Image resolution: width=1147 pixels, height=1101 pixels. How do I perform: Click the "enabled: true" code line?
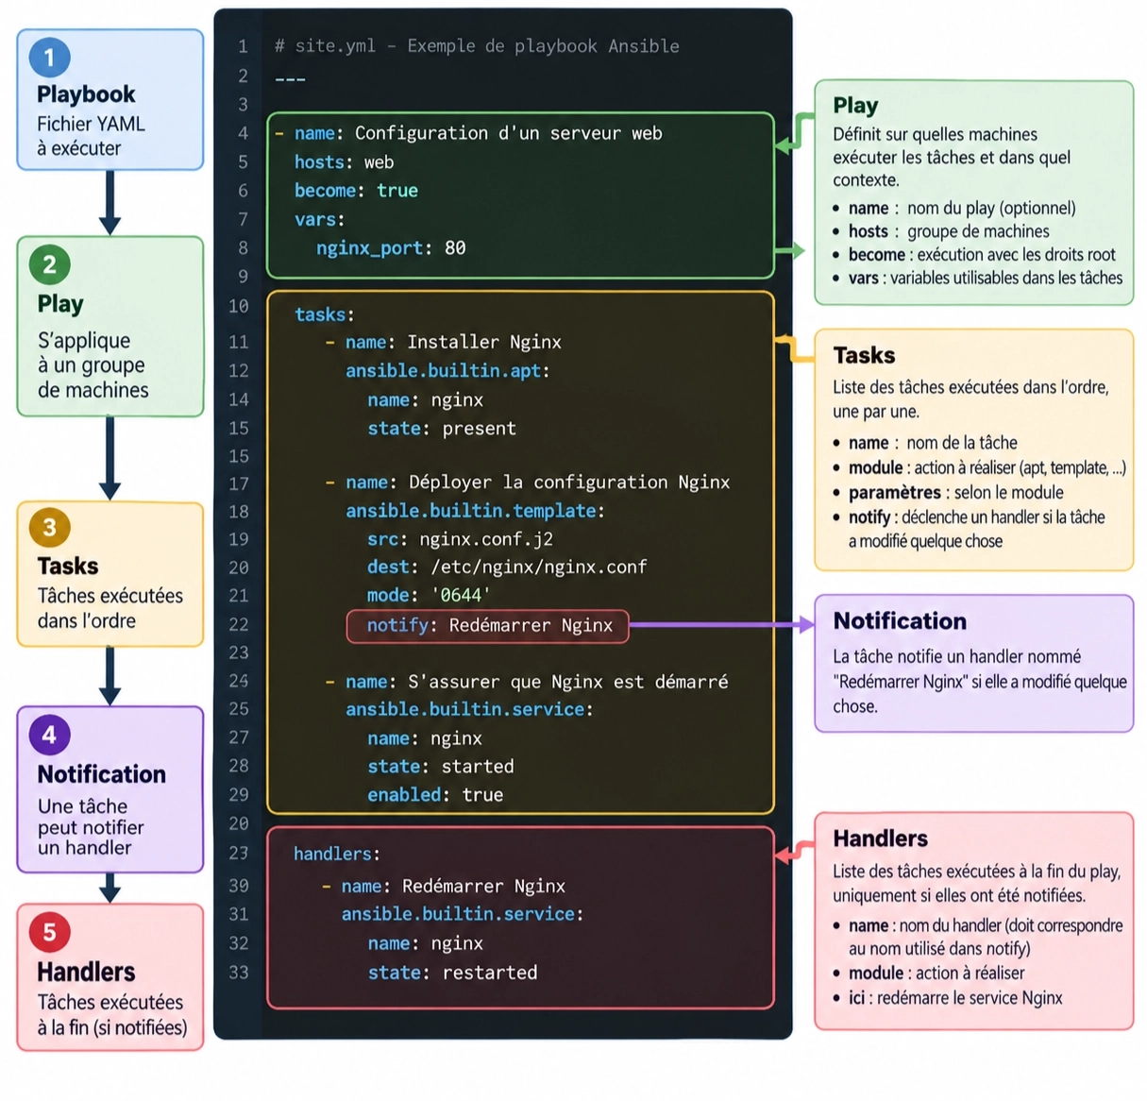click(435, 795)
